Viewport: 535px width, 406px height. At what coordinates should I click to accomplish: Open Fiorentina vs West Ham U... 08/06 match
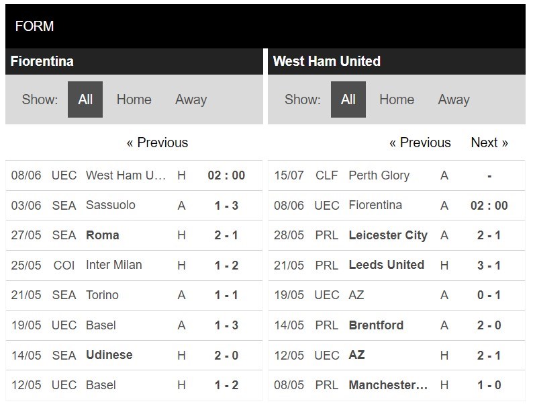click(134, 175)
